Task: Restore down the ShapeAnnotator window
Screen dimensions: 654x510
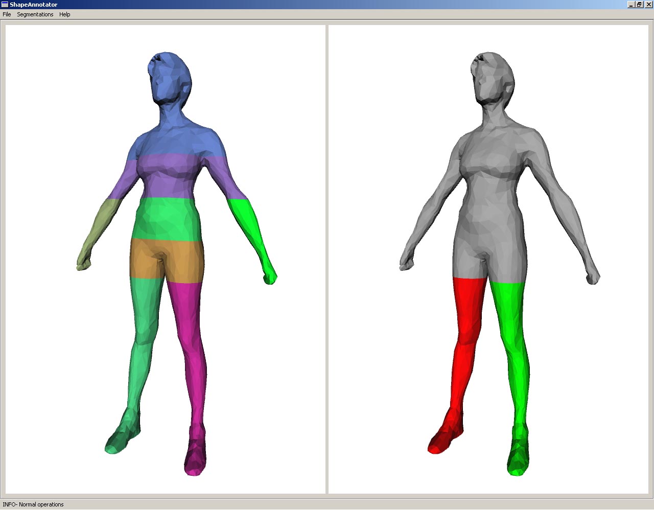Action: (639, 5)
